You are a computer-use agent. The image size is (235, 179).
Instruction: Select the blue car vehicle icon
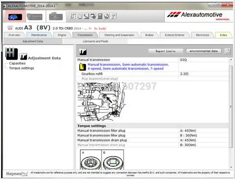click(x=15, y=17)
